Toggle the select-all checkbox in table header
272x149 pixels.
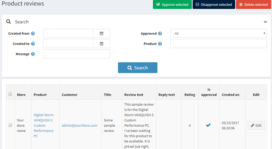(10, 94)
